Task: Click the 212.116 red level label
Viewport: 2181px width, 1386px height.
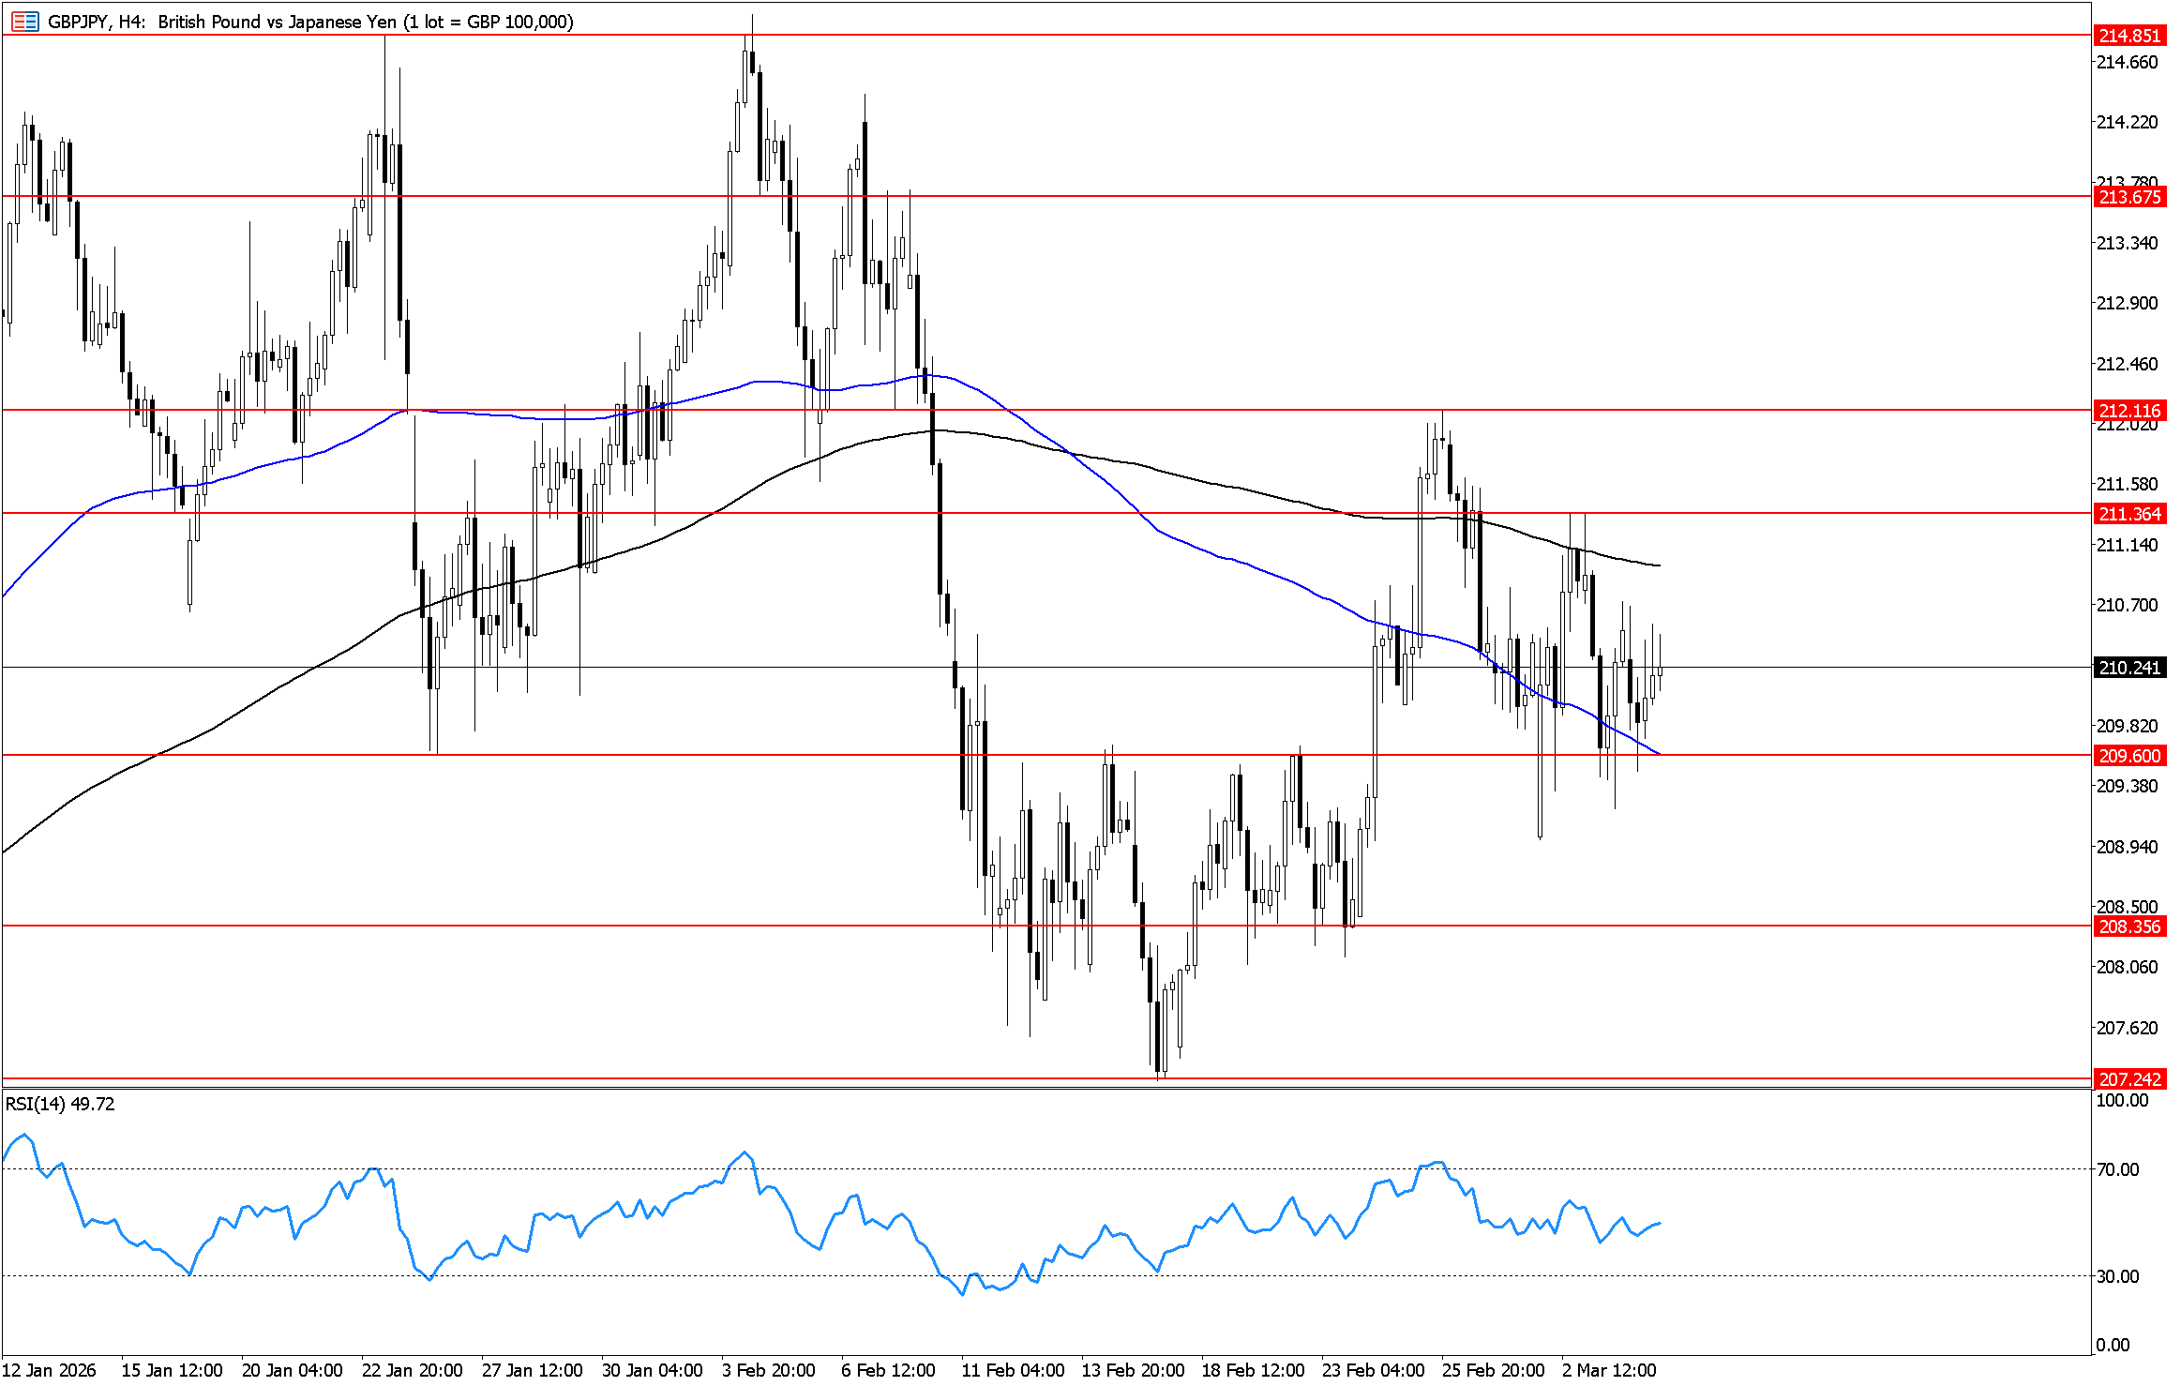Action: pos(2128,411)
